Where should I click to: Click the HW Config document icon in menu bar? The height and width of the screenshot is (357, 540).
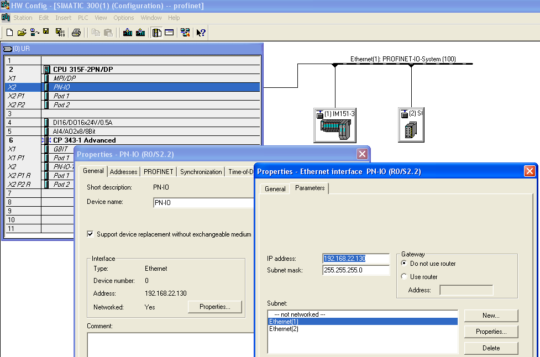(6, 18)
